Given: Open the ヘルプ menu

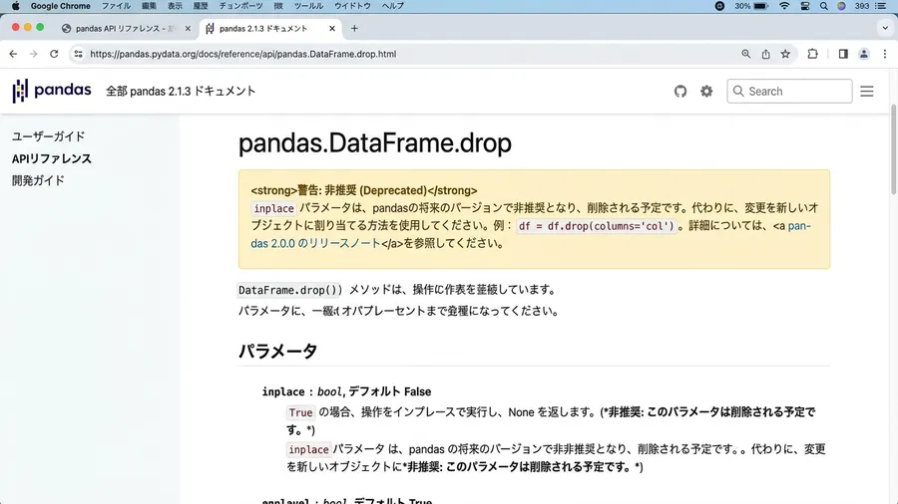Looking at the screenshot, I should pos(393,6).
